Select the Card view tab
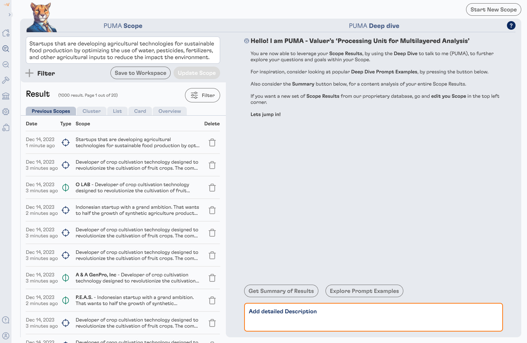This screenshot has height=343, width=527. point(140,111)
